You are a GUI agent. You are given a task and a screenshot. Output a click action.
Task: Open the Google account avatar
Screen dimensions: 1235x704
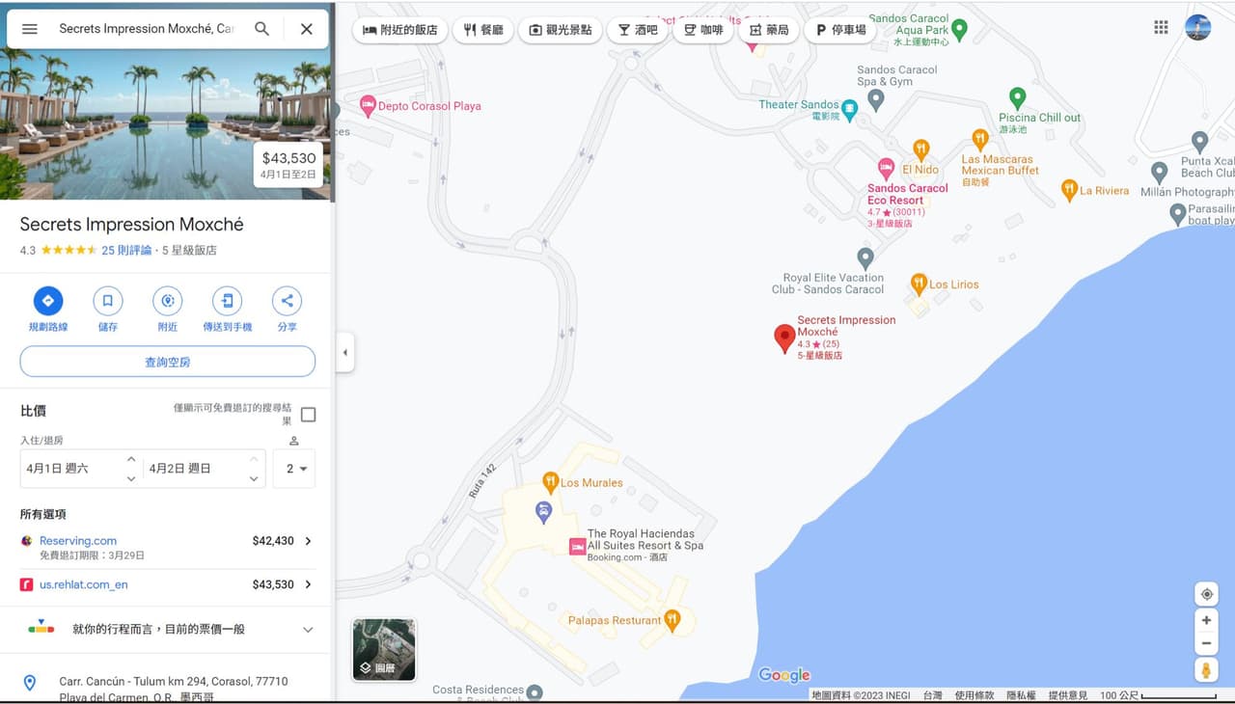click(1197, 27)
